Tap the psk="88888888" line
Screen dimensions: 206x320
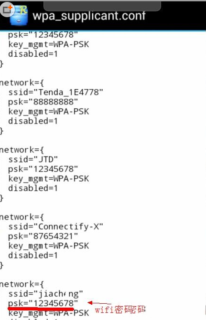click(43, 102)
